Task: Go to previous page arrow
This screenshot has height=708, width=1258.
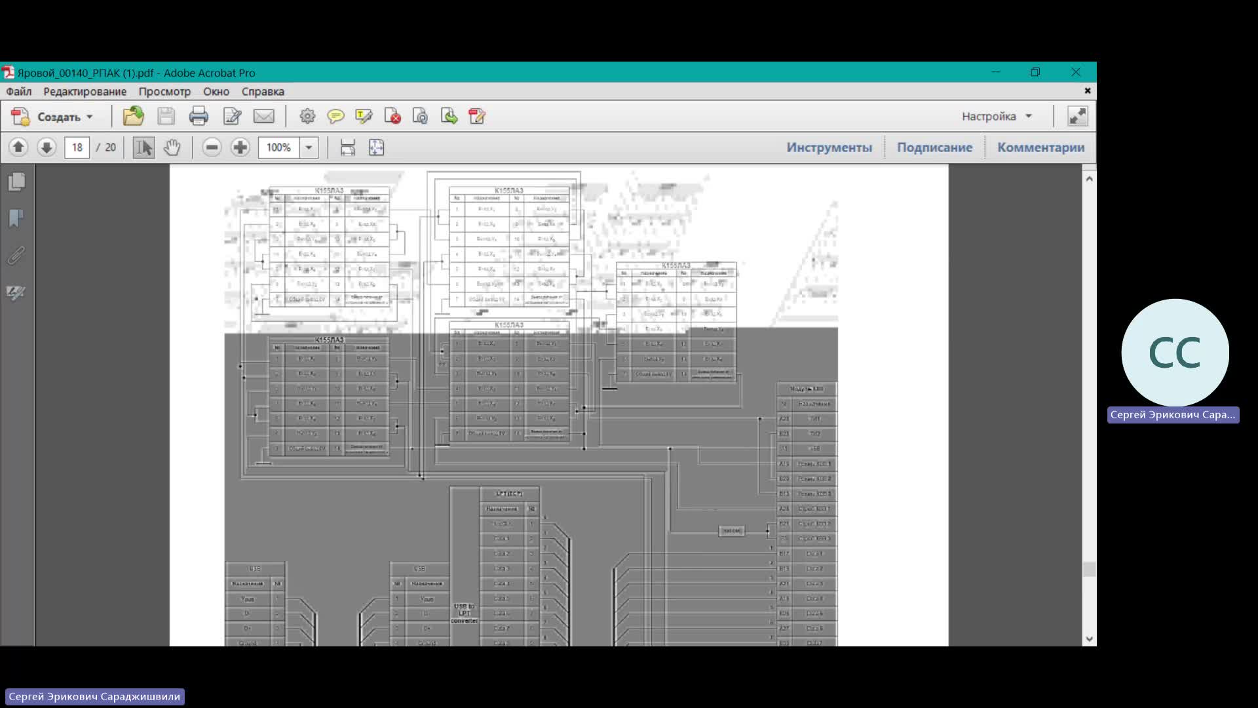Action: tap(18, 147)
